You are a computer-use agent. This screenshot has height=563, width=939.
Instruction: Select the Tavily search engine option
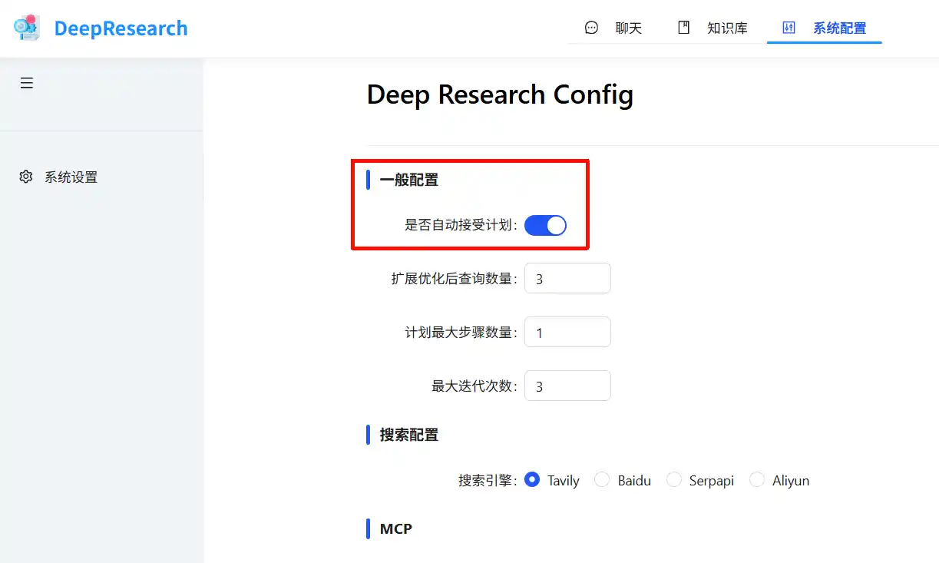531,479
